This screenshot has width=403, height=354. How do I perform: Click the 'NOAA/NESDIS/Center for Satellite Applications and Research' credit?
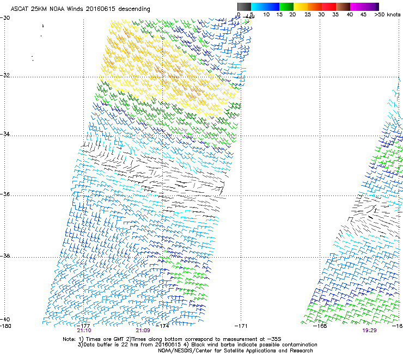[235, 351]
